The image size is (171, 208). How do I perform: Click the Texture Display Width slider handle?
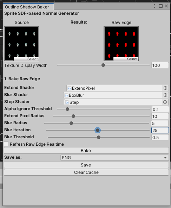[103, 65]
